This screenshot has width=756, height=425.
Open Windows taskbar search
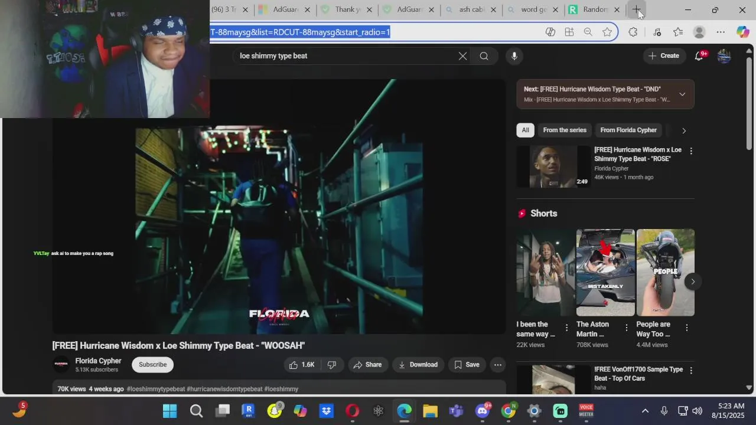[196, 411]
